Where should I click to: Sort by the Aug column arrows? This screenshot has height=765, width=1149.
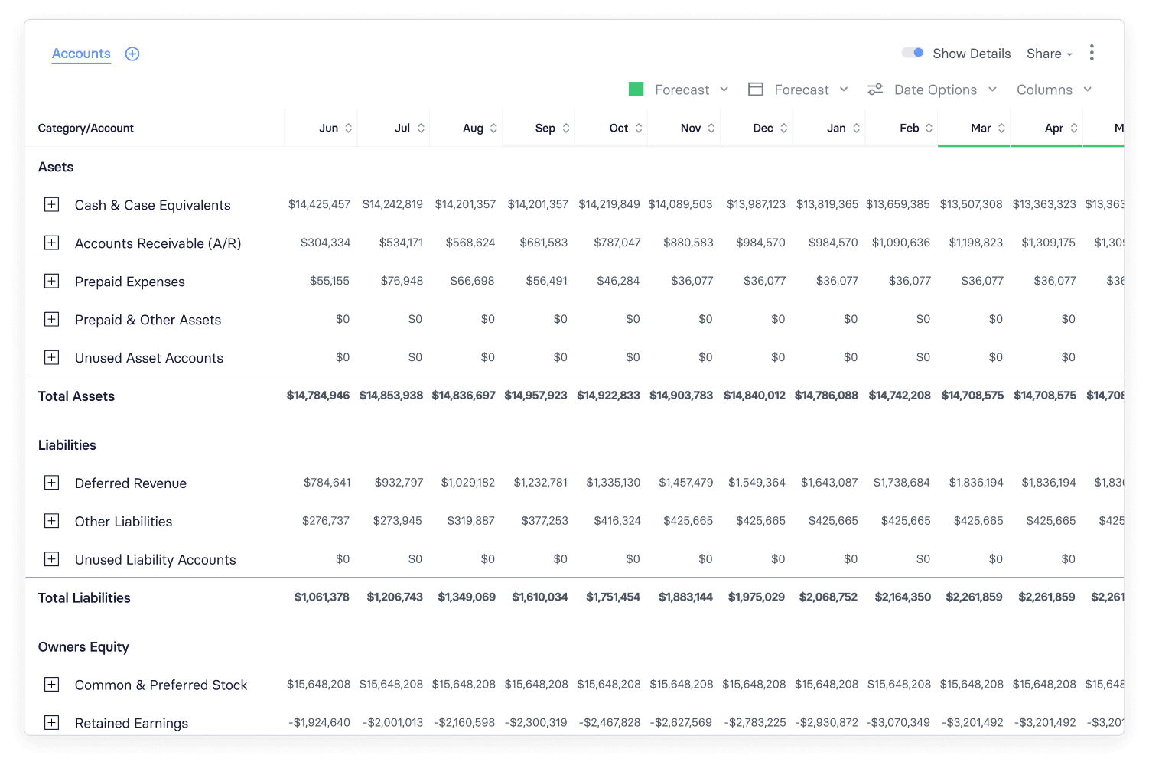493,129
